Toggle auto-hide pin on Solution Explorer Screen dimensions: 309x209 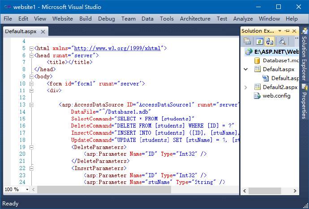pyautogui.click(x=288, y=31)
